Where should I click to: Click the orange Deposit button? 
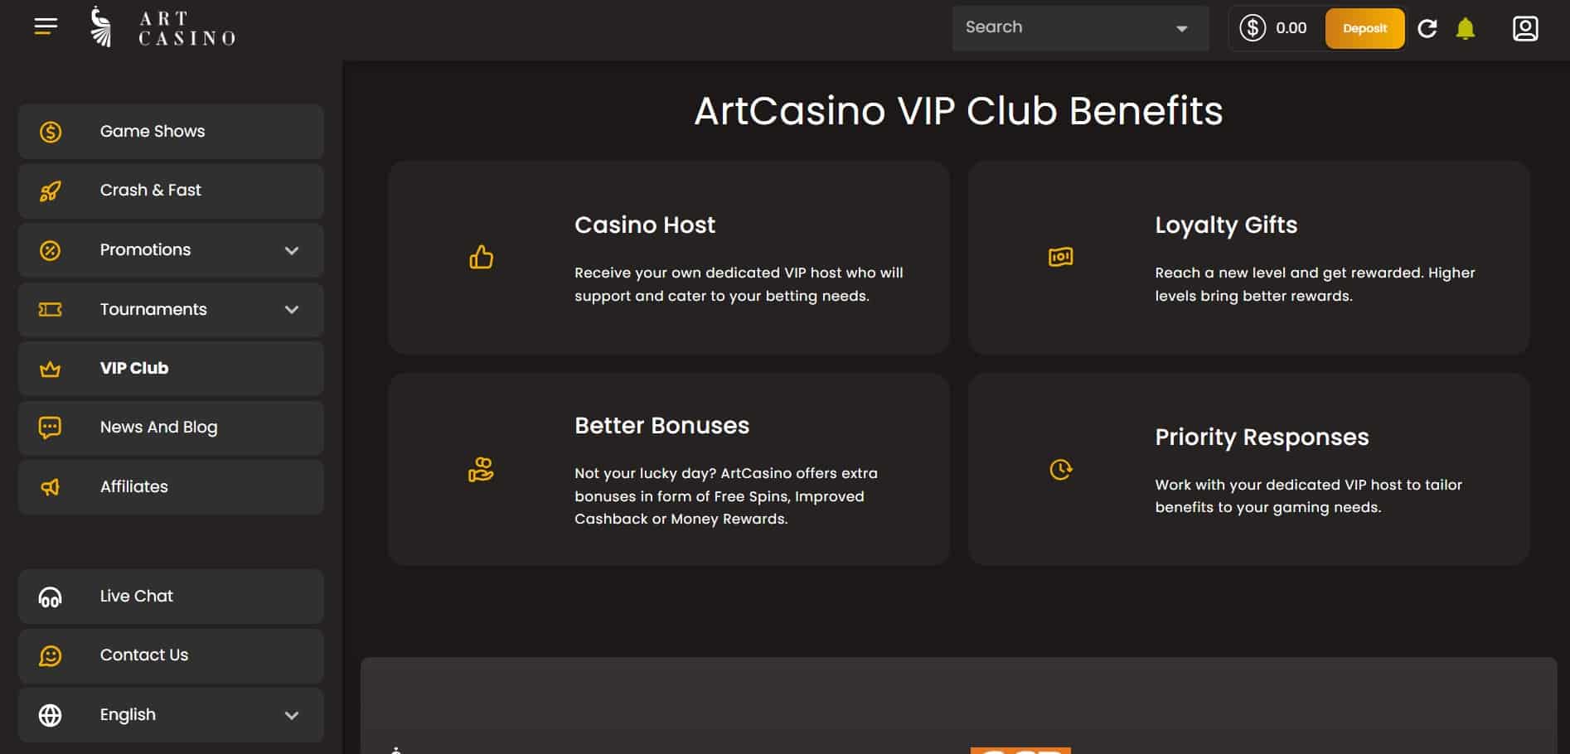tap(1364, 28)
